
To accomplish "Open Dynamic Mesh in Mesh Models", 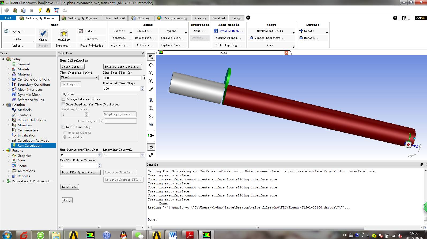I will (x=229, y=31).
